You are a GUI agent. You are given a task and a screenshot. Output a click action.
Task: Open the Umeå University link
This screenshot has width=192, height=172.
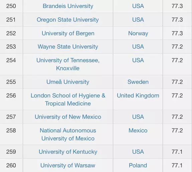[x=68, y=82]
